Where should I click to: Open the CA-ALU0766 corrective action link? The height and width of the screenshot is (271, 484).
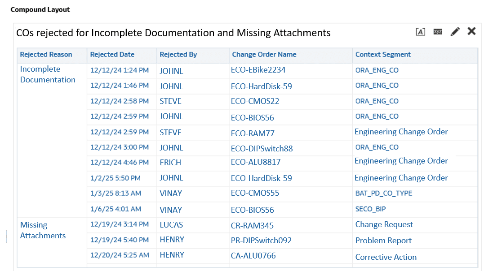pyautogui.click(x=253, y=256)
